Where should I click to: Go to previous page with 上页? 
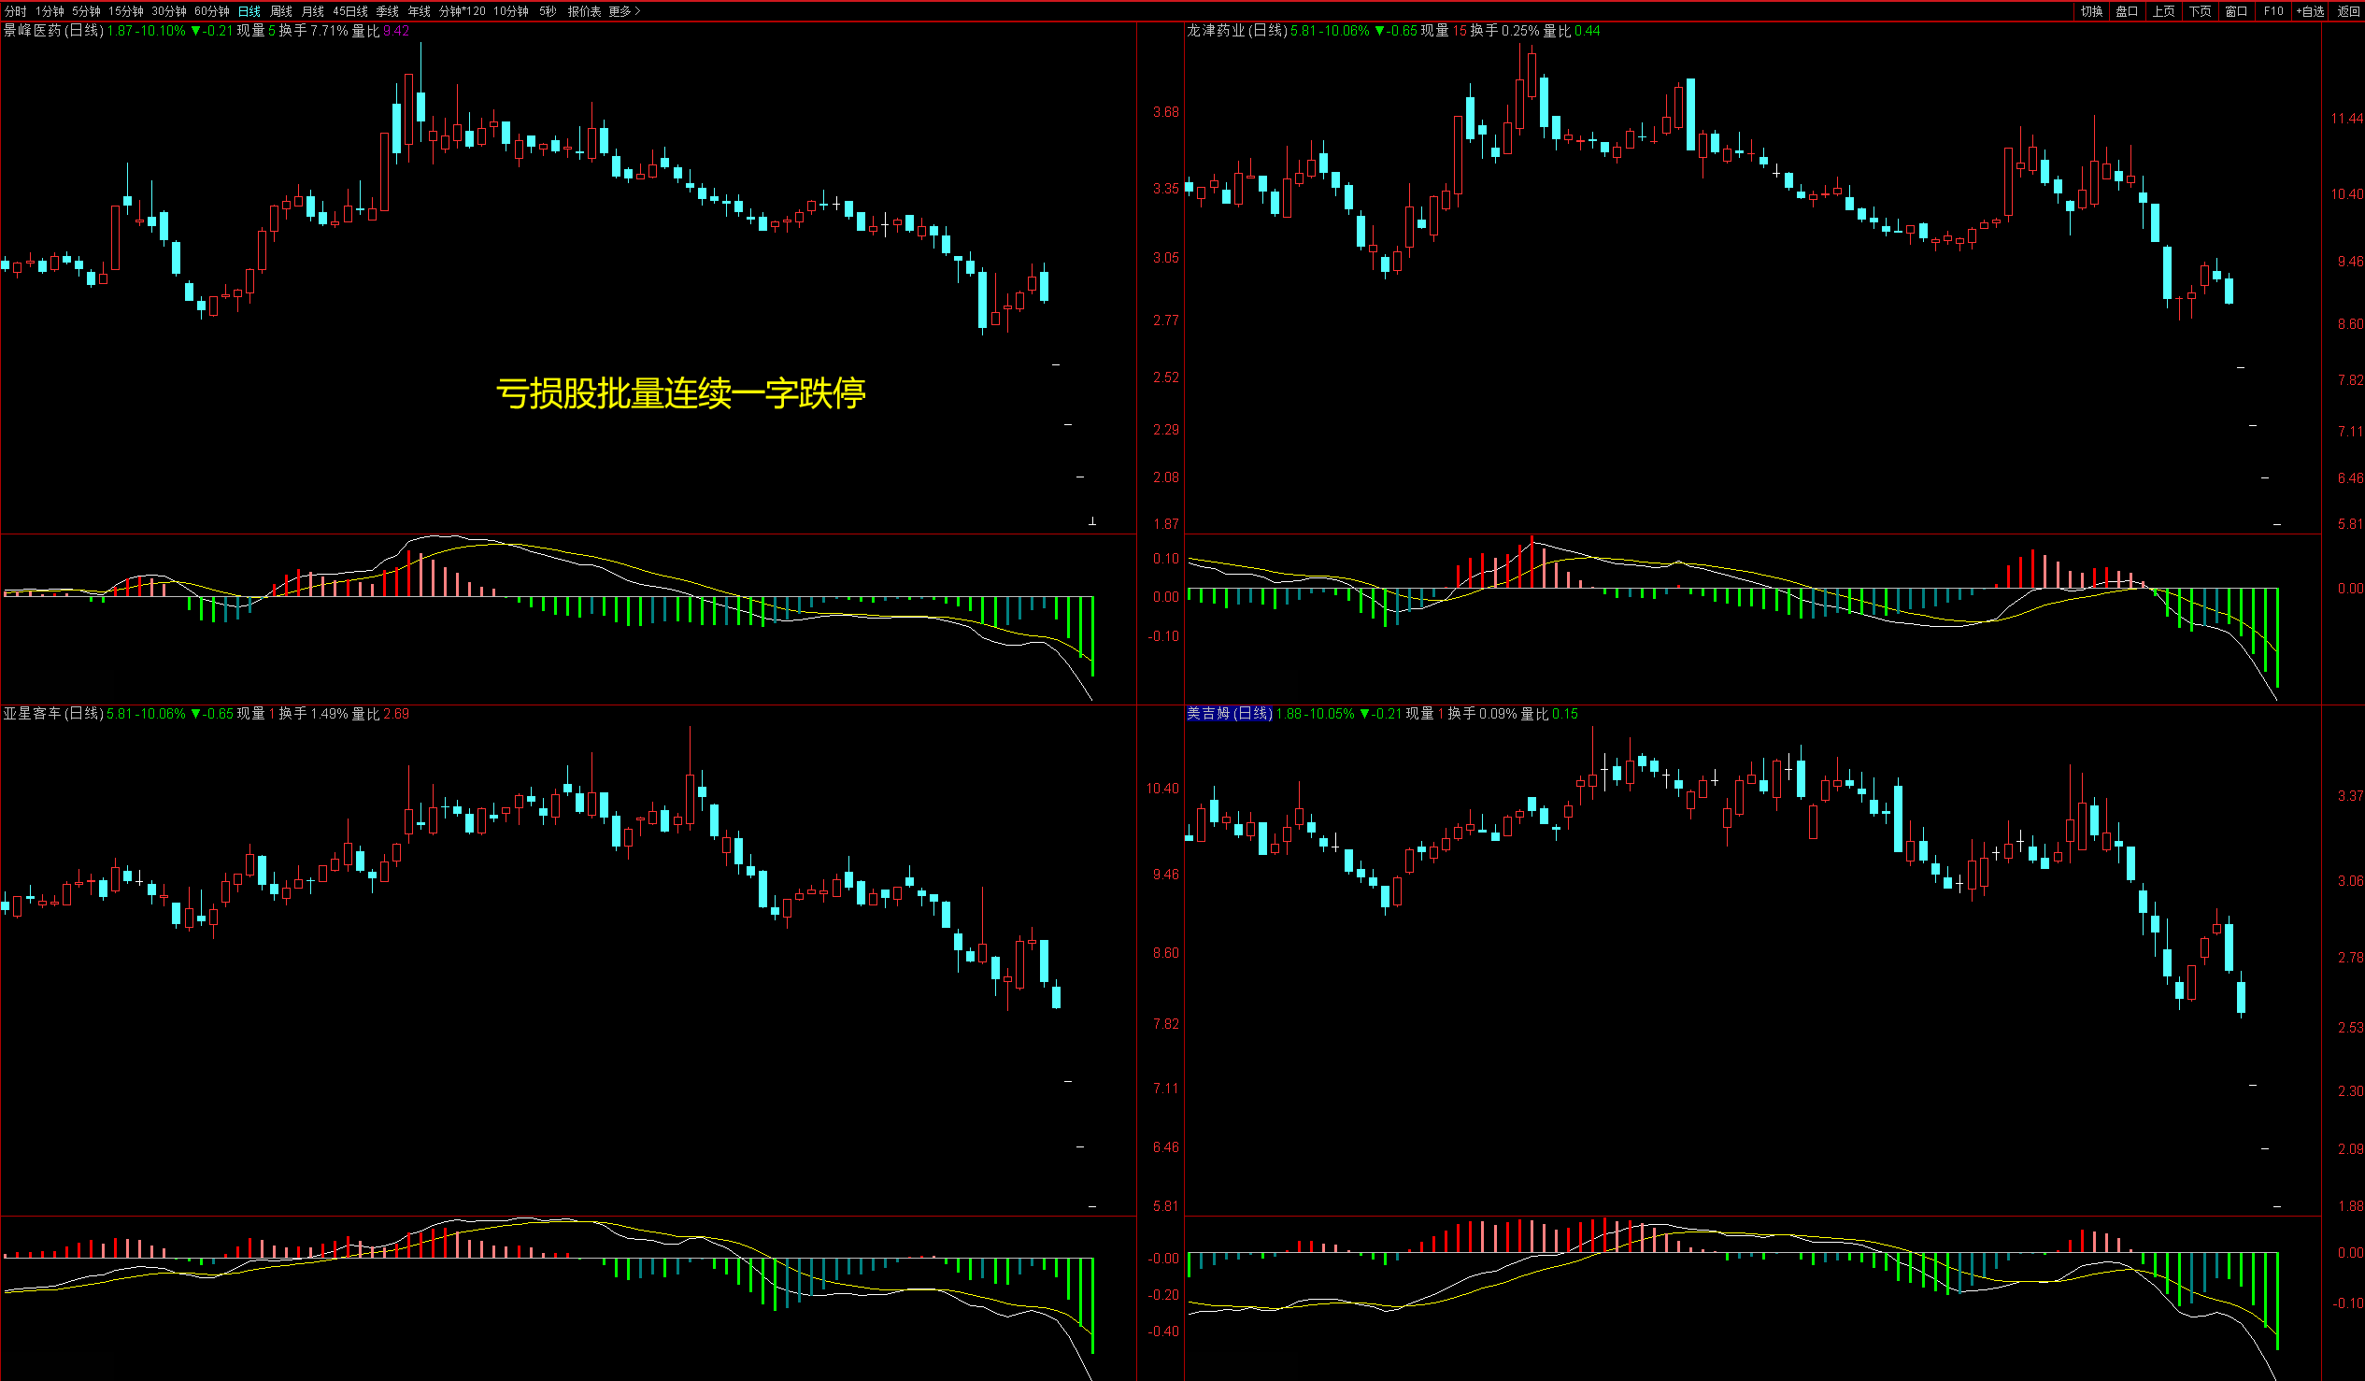[2163, 11]
